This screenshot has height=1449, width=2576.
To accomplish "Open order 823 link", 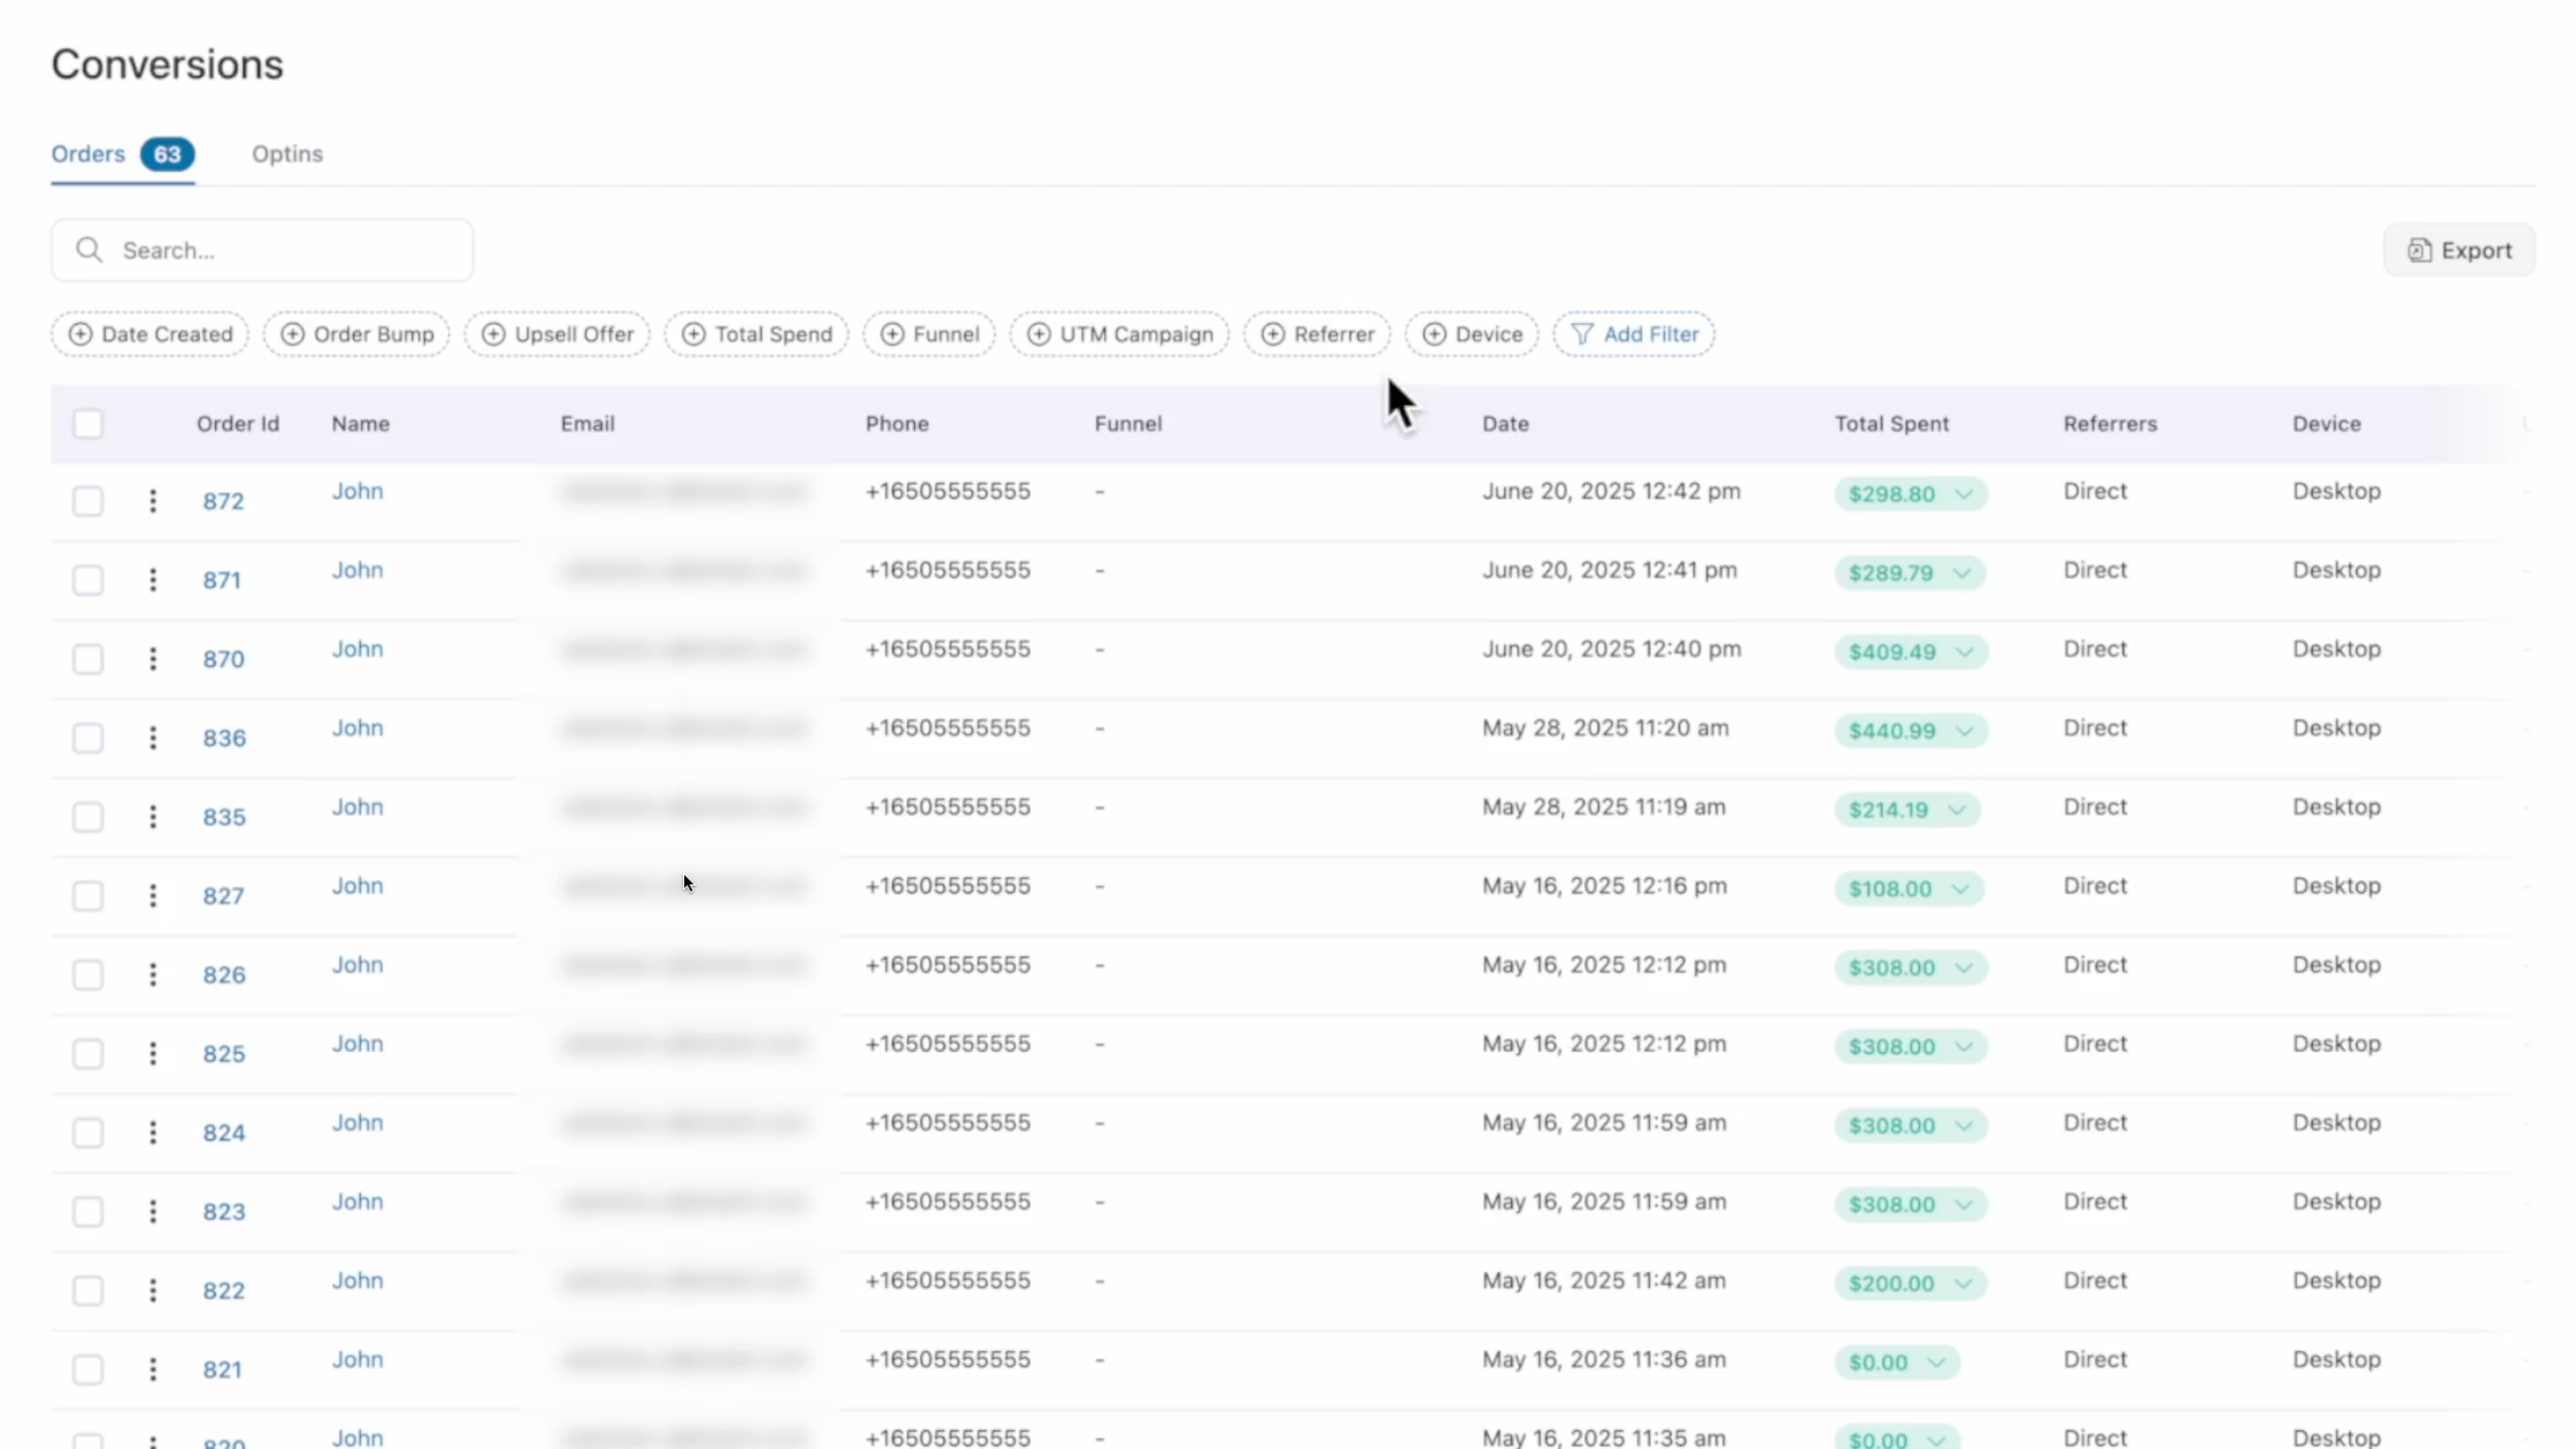I will tap(224, 1212).
